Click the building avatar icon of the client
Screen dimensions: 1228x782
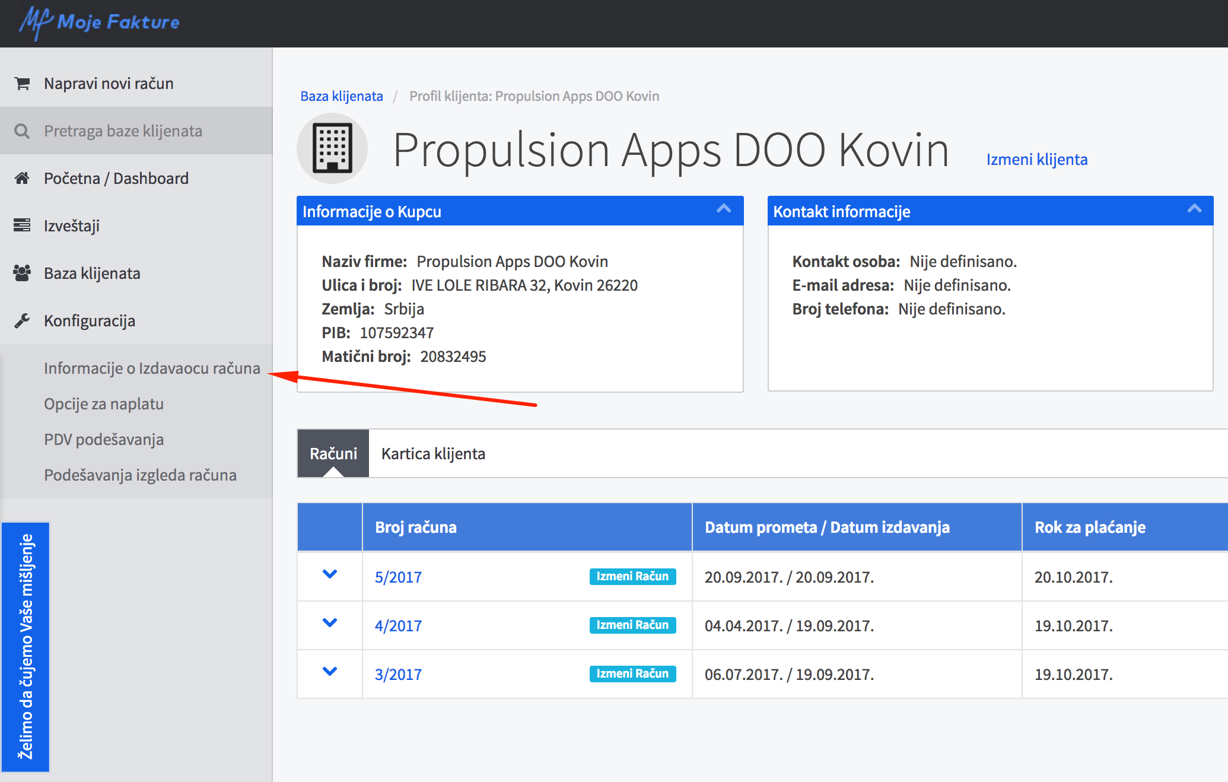point(332,148)
